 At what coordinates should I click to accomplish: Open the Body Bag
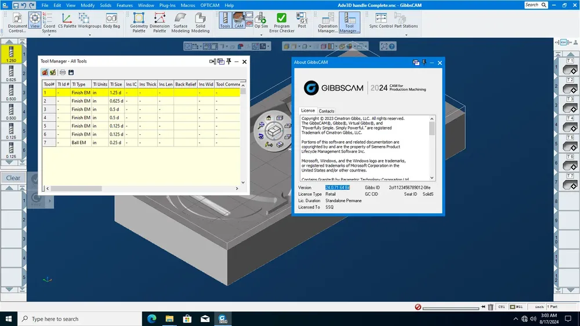tap(111, 20)
